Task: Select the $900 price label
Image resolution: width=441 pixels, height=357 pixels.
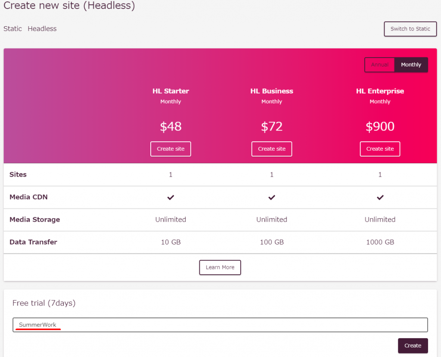Action: coord(380,126)
